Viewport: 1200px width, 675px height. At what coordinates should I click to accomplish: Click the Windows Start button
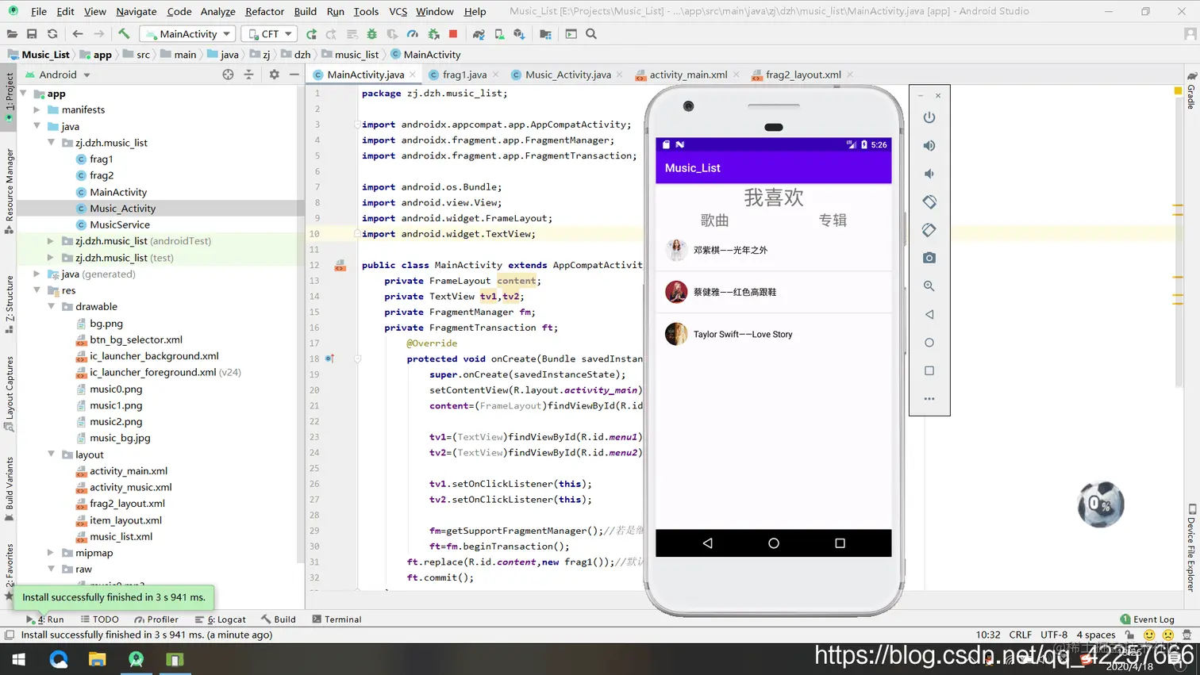click(x=19, y=659)
